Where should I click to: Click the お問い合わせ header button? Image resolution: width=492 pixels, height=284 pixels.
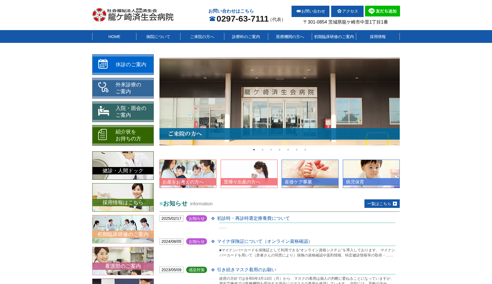pyautogui.click(x=310, y=11)
